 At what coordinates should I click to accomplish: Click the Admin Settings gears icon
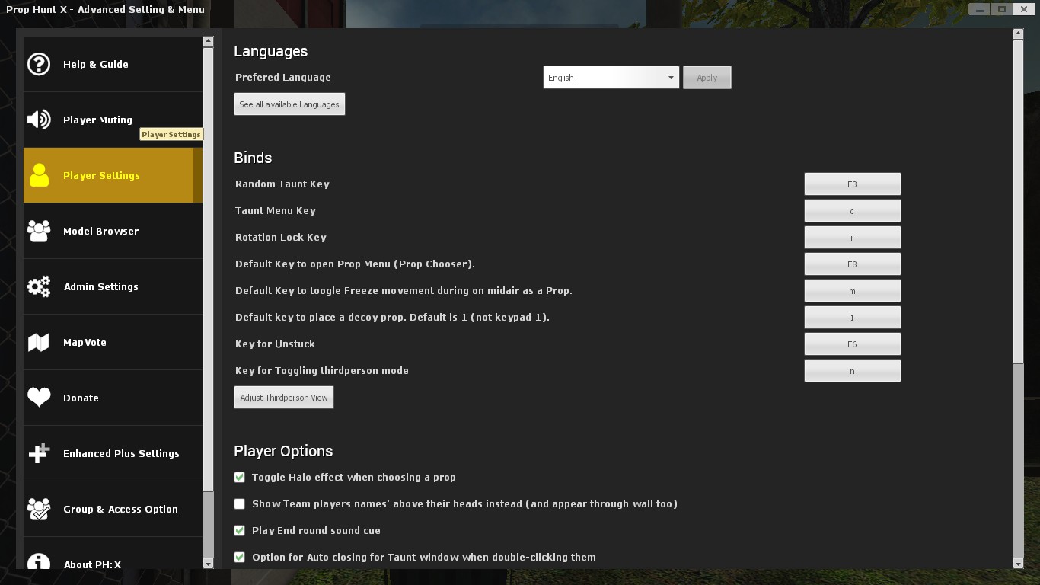(39, 286)
